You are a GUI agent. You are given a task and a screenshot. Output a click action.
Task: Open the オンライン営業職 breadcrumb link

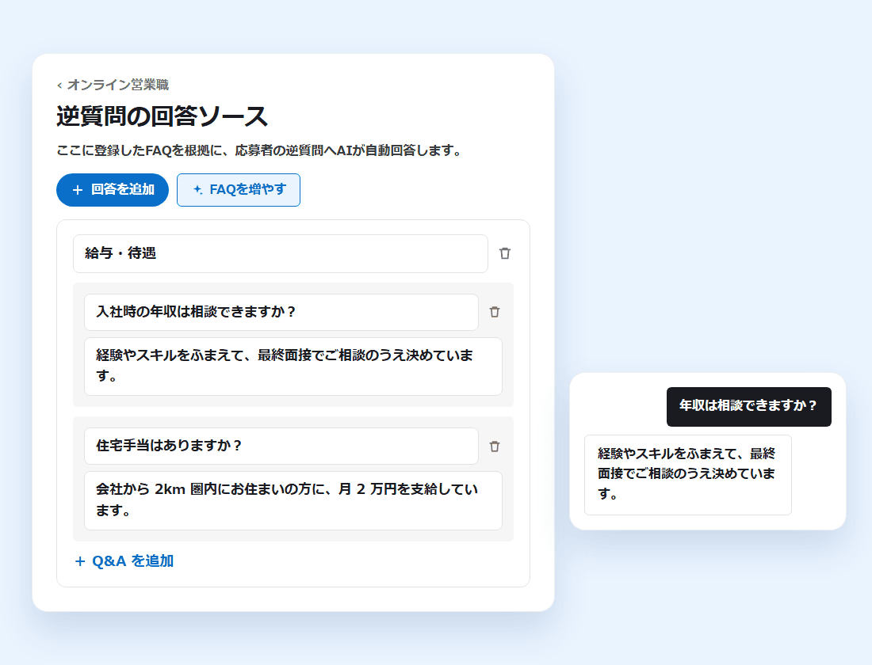[113, 85]
